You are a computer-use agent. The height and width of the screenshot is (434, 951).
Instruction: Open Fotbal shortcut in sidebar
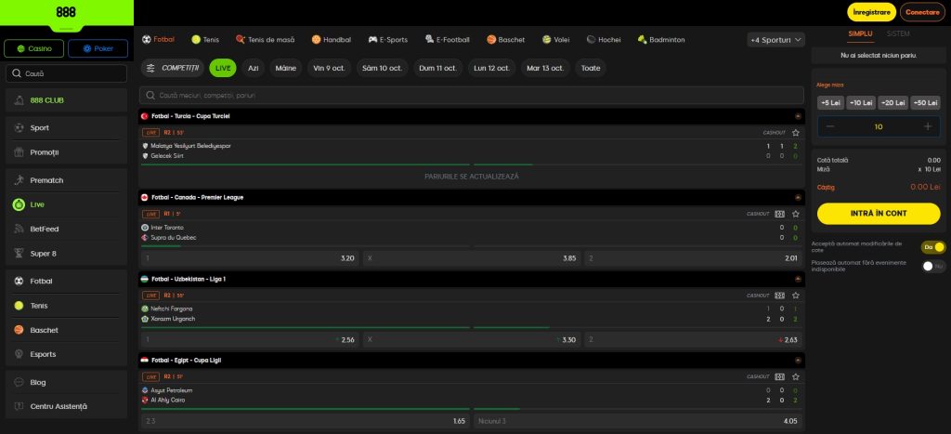point(67,281)
